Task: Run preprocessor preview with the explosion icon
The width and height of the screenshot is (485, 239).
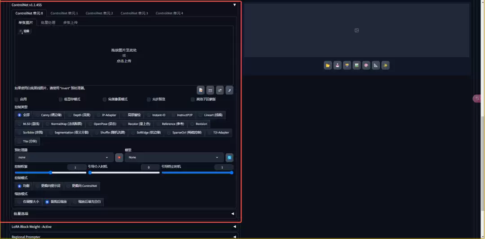Action: (x=119, y=157)
